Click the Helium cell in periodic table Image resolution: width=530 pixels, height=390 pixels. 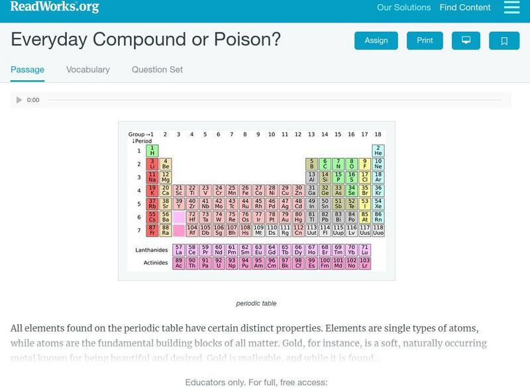tap(378, 151)
